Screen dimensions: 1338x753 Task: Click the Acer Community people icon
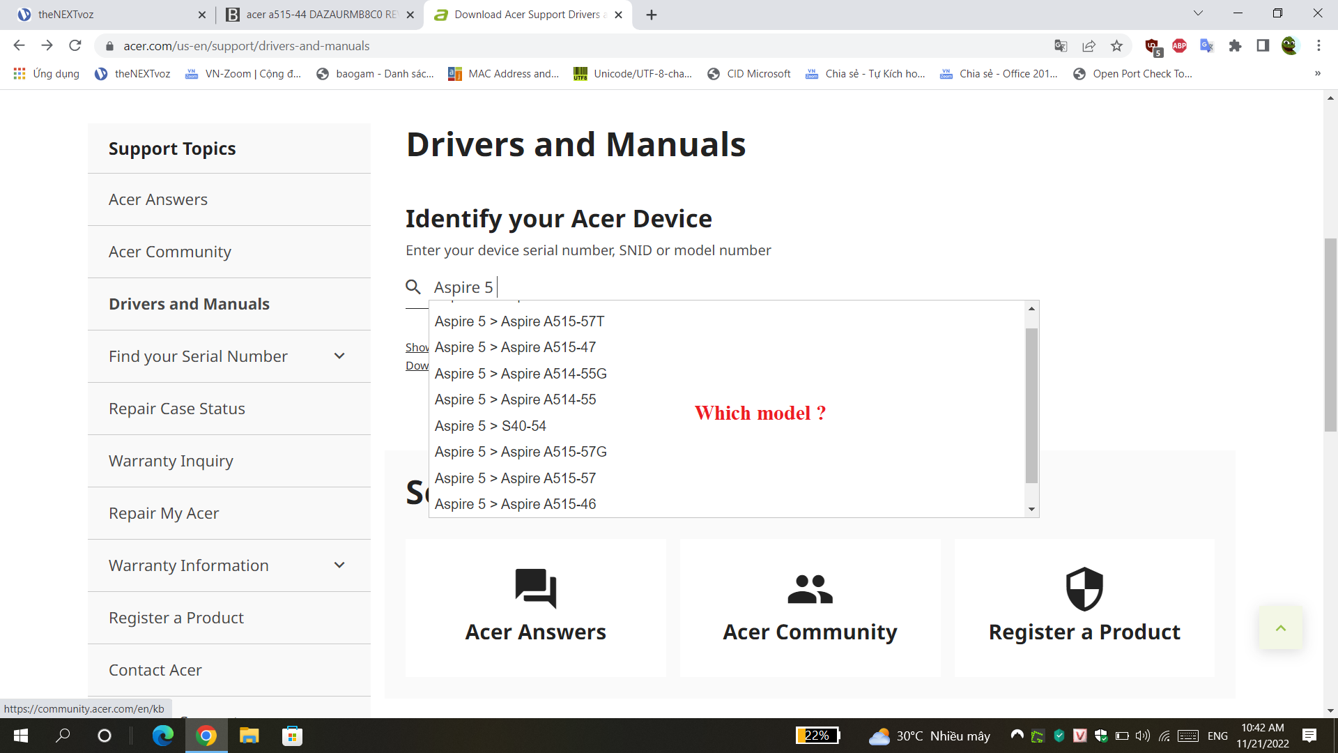click(810, 589)
